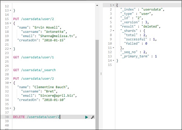This screenshot has height=130, width=182.
Task: Click the DELETE /usersdata/user/2 request line
Action: click(x=36, y=117)
